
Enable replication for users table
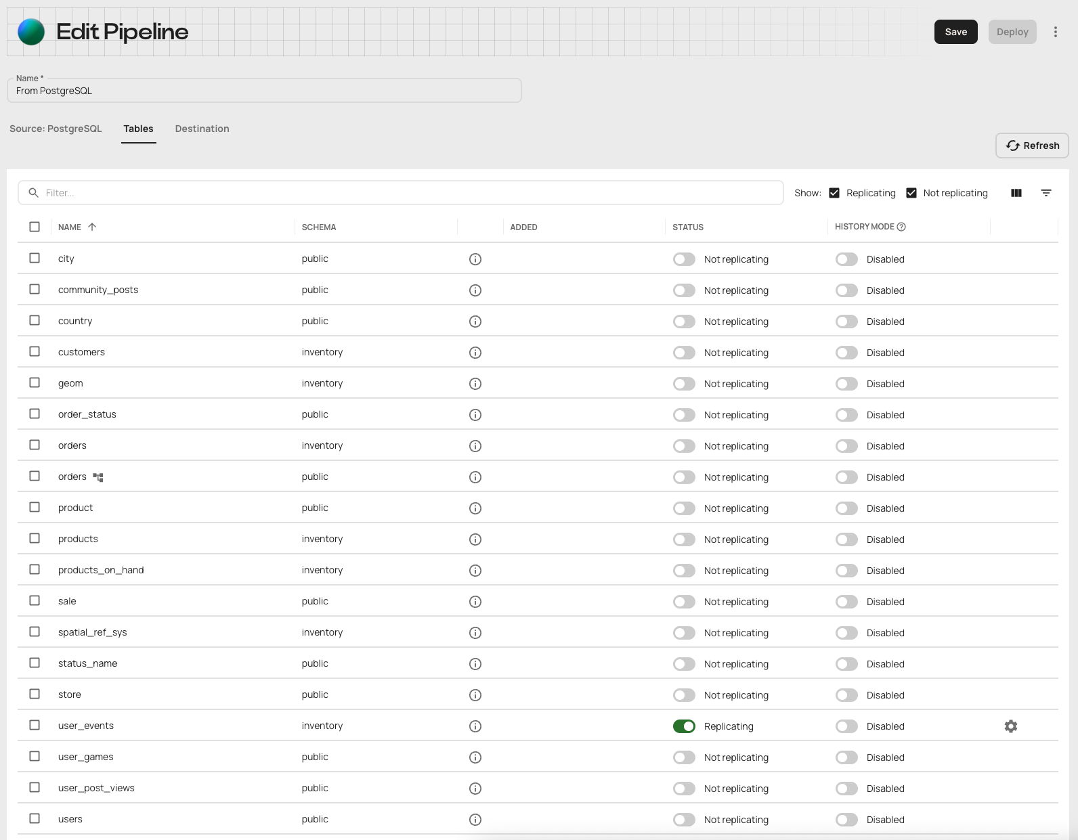[684, 820]
